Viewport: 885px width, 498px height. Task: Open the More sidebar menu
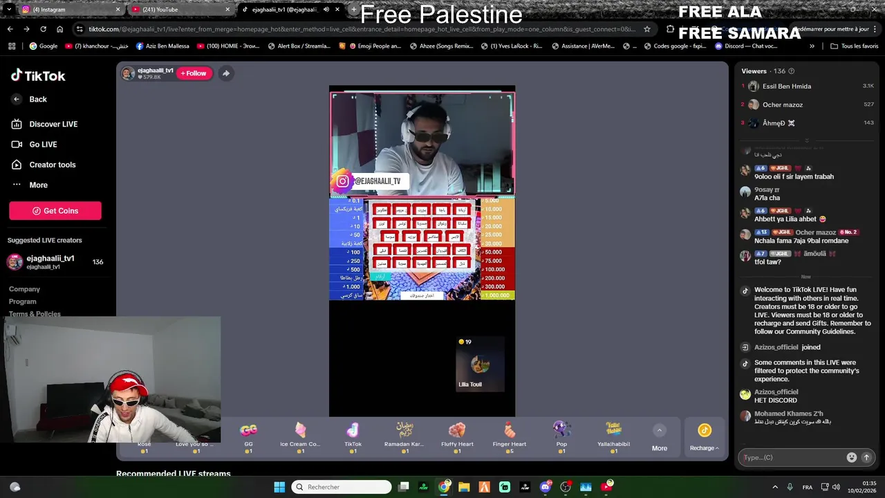click(x=30, y=185)
